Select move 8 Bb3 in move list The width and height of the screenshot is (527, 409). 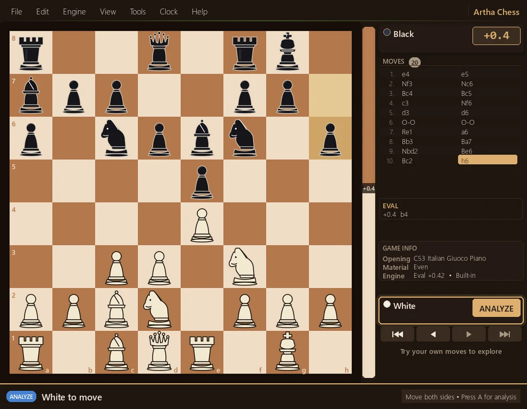(407, 141)
